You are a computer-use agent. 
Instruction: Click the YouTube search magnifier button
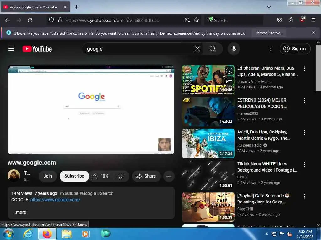click(x=212, y=49)
